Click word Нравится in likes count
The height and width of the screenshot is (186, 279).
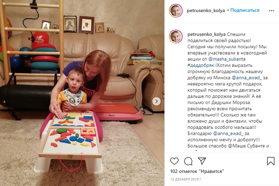coord(211,171)
